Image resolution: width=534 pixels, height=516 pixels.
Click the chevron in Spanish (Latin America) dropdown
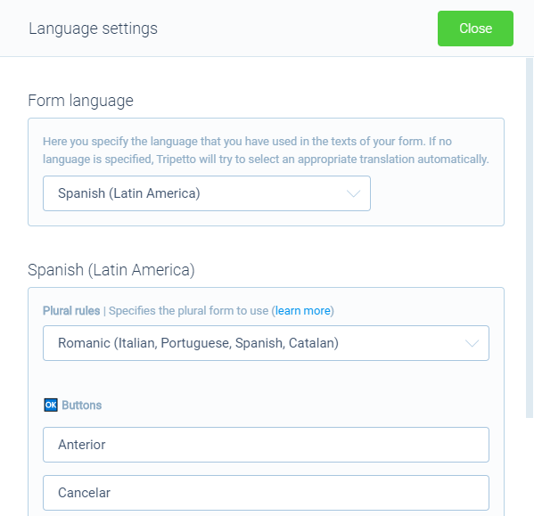[353, 193]
